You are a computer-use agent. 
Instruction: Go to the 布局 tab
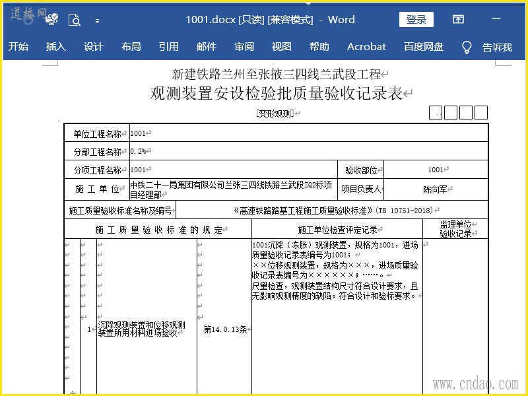tap(131, 46)
